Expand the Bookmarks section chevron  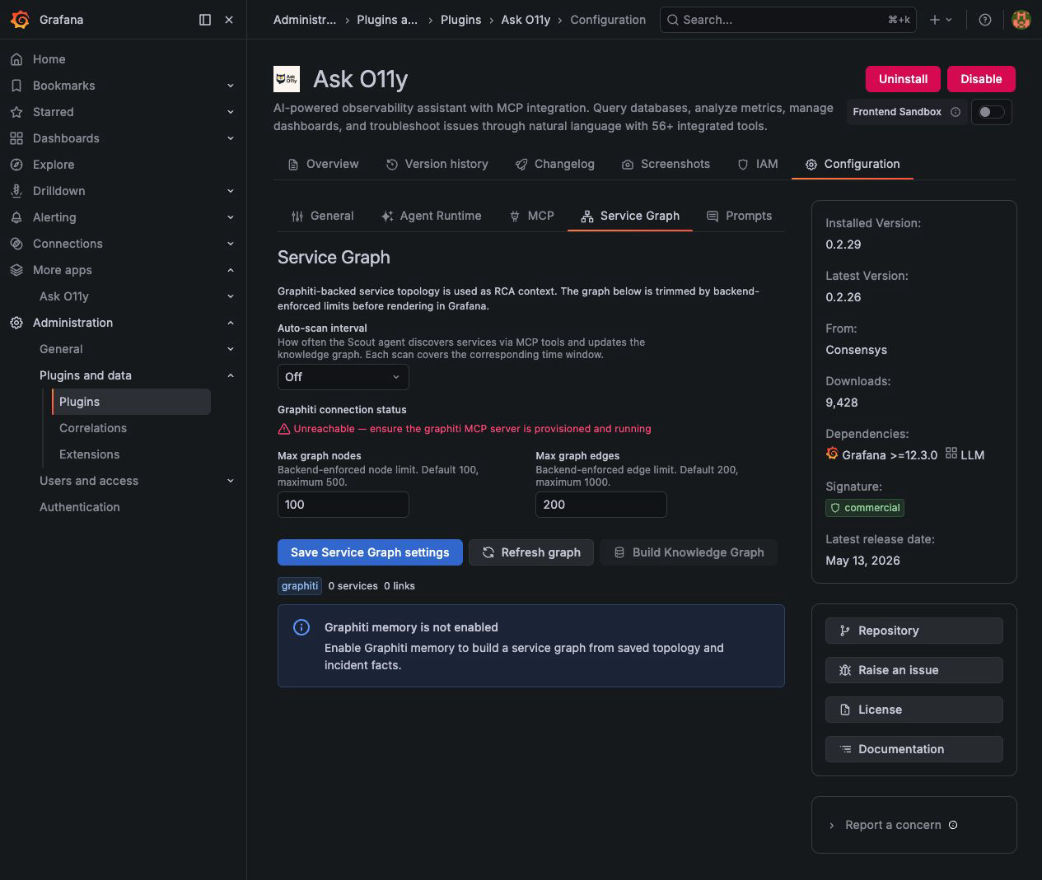(231, 86)
